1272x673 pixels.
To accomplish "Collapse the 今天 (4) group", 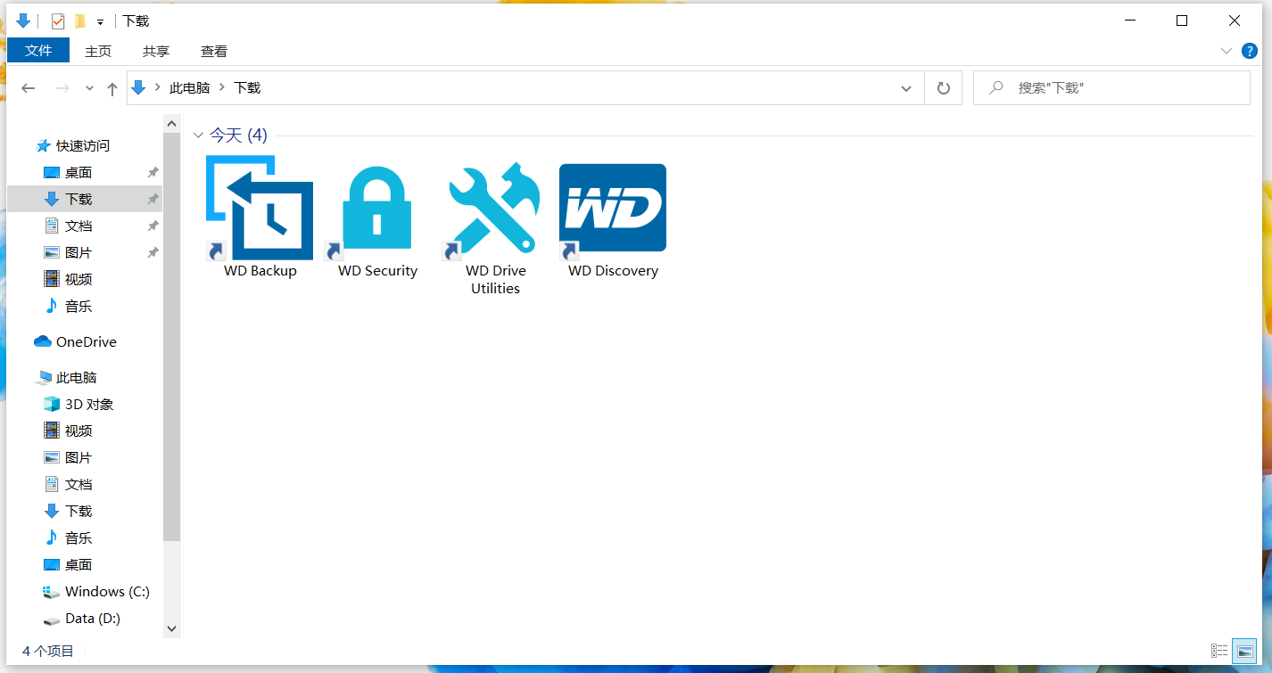I will coord(198,135).
